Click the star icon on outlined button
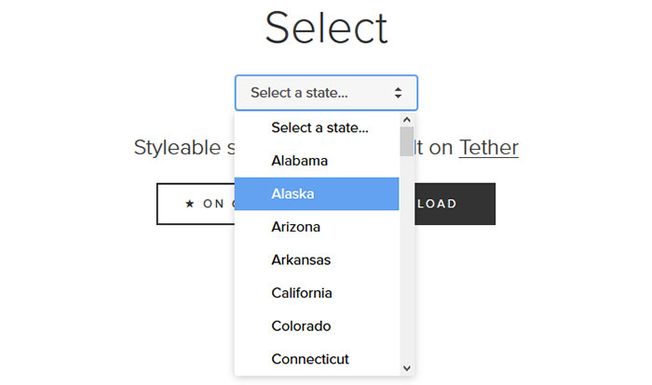 click(x=190, y=204)
